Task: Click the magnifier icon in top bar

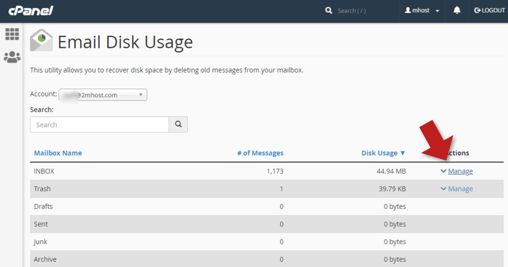Action: point(329,10)
